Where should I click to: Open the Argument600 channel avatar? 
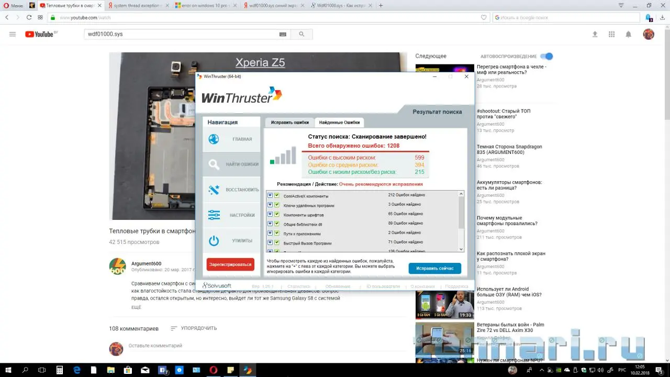tap(117, 266)
